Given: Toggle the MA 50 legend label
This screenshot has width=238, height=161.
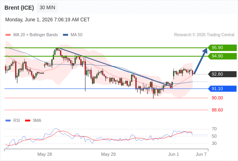Looking at the screenshot, I should (x=77, y=35).
